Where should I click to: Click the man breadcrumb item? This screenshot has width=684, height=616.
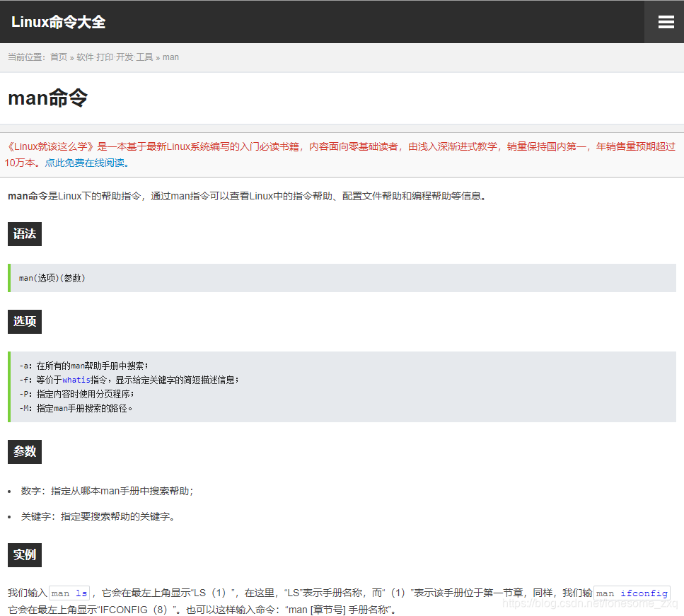[x=170, y=57]
